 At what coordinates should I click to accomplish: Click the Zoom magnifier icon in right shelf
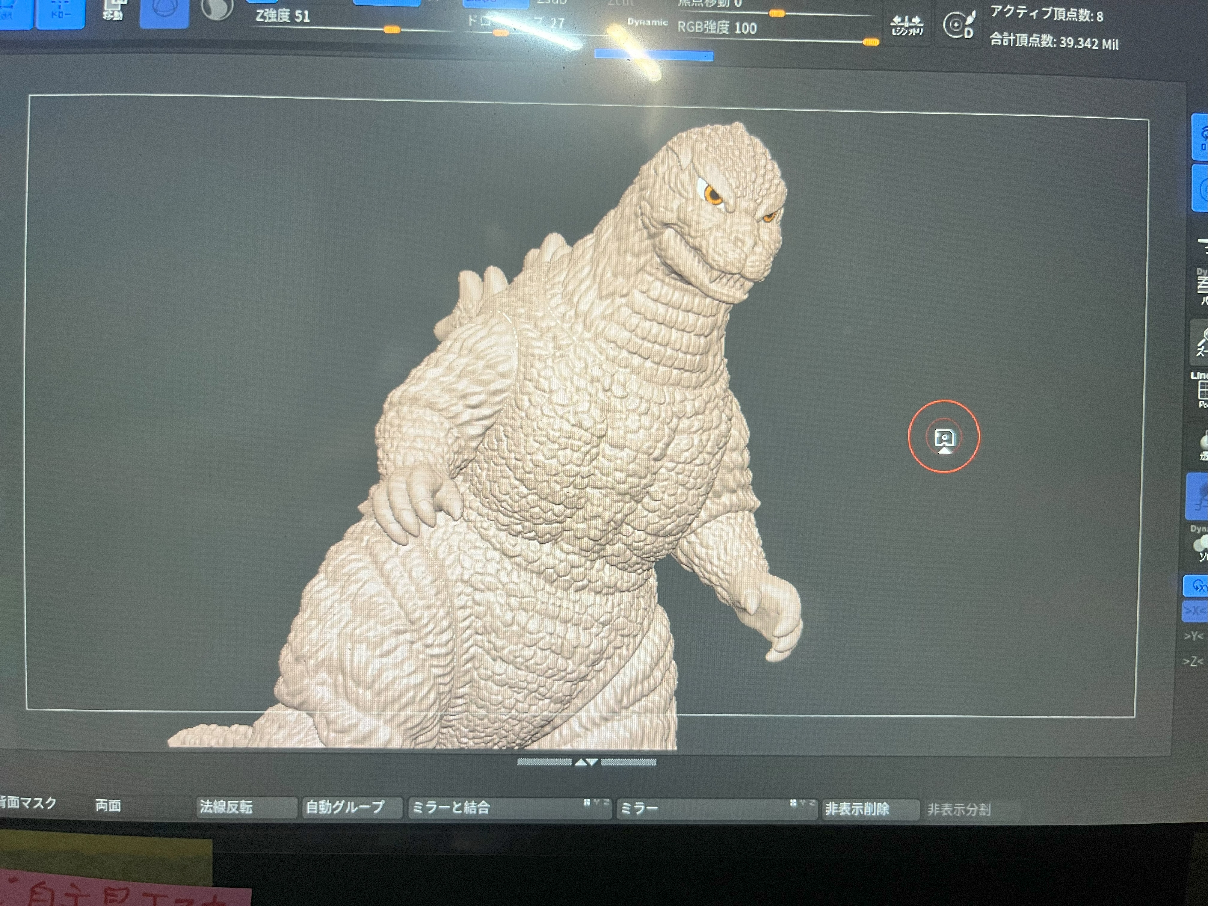pyautogui.click(x=1200, y=342)
